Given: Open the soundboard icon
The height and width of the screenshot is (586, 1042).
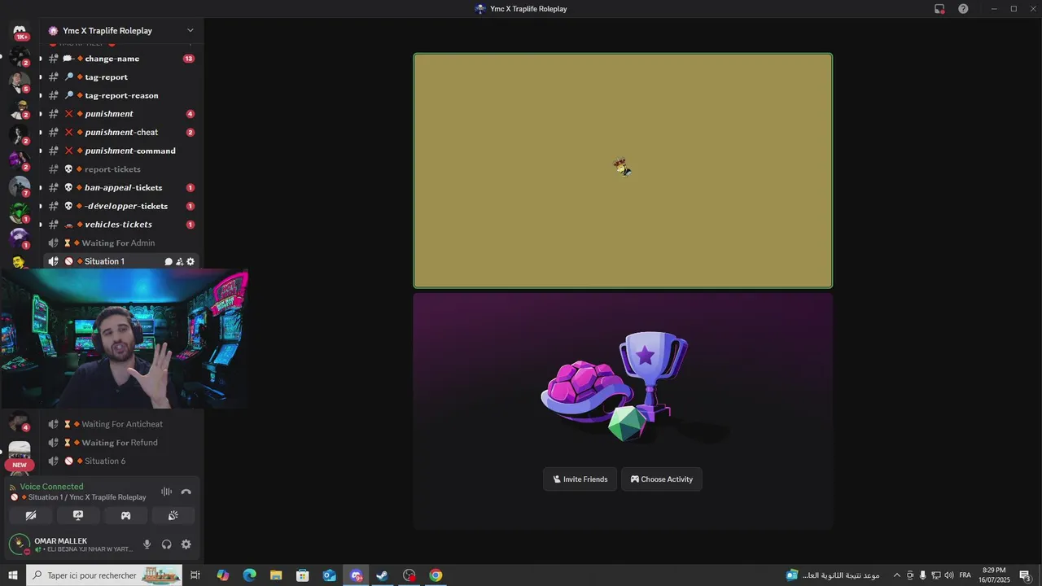Looking at the screenshot, I should click(173, 515).
